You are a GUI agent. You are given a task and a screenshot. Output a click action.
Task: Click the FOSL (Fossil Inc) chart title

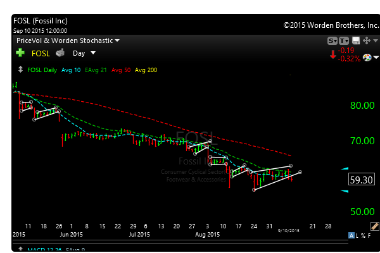click(41, 21)
